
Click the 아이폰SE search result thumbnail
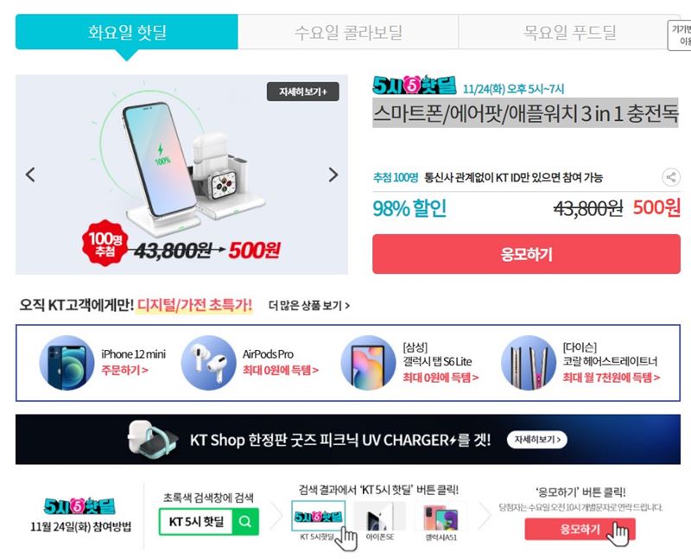(379, 517)
